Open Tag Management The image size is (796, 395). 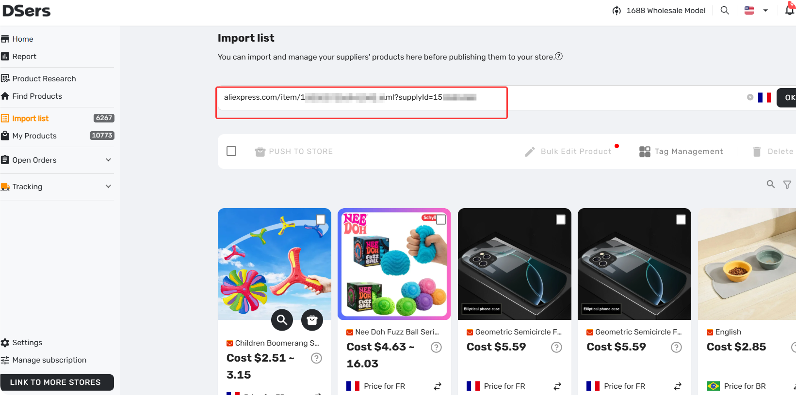tap(681, 152)
